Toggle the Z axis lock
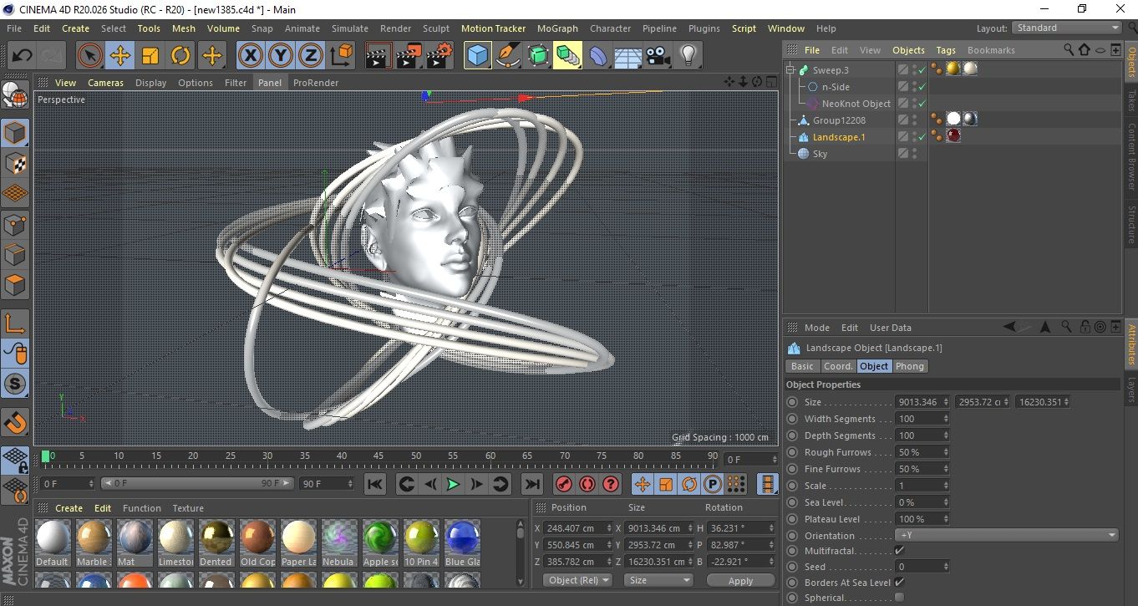The height and width of the screenshot is (606, 1138). (311, 56)
